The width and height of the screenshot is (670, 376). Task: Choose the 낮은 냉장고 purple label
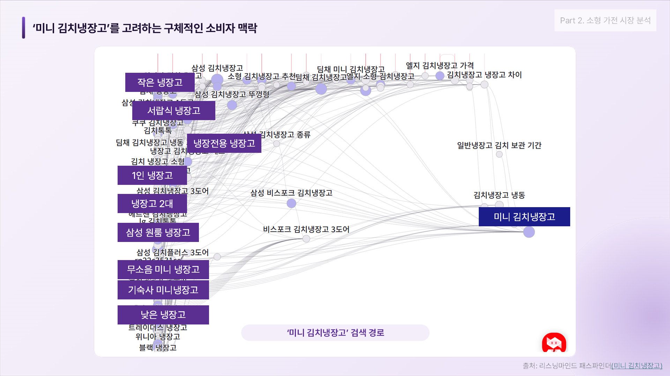point(163,315)
